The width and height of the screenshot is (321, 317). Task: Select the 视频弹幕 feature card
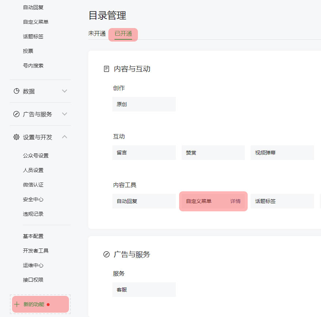(x=282, y=153)
